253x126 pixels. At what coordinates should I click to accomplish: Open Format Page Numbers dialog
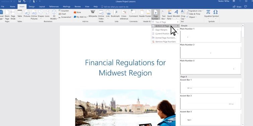[x=166, y=38]
